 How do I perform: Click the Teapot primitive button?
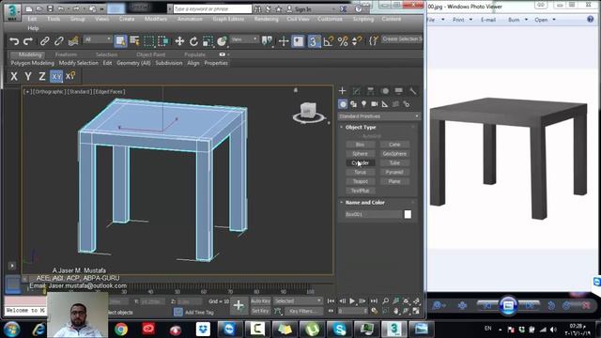point(360,181)
